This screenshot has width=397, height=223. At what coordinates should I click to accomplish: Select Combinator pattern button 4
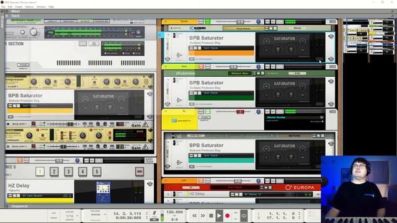click(x=83, y=172)
